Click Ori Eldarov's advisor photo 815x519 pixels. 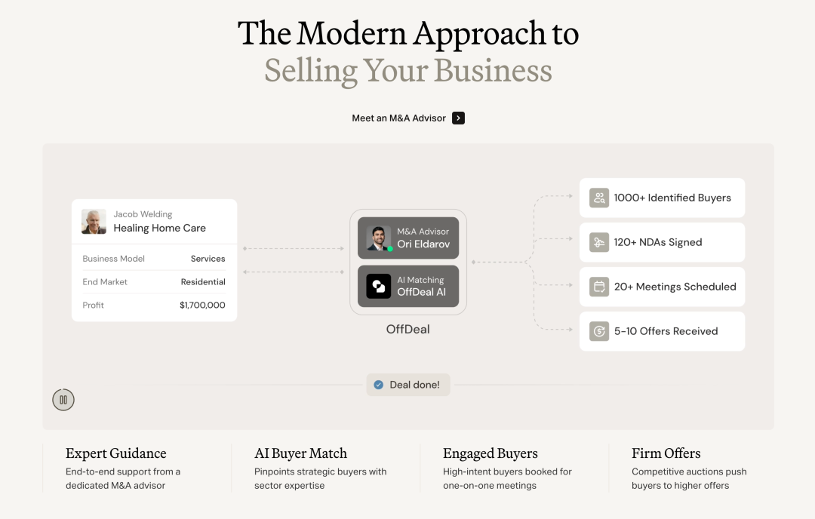pos(378,238)
